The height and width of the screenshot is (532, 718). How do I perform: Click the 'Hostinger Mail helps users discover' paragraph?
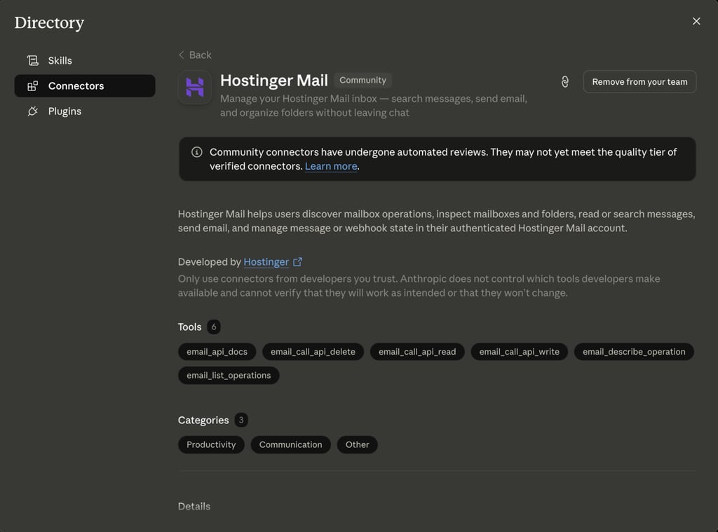tap(436, 221)
